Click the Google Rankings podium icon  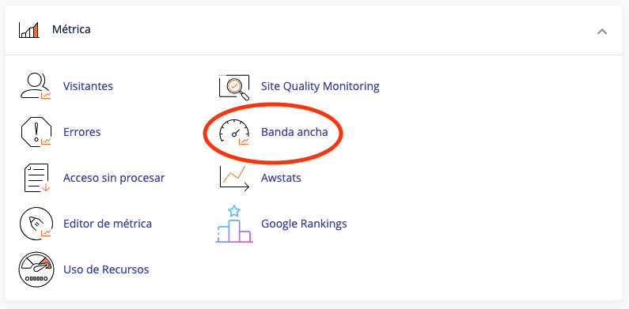click(234, 224)
